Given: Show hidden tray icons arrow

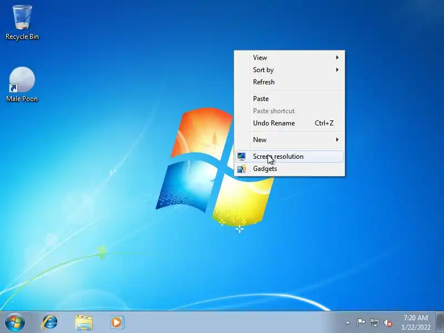Looking at the screenshot, I should click(348, 322).
